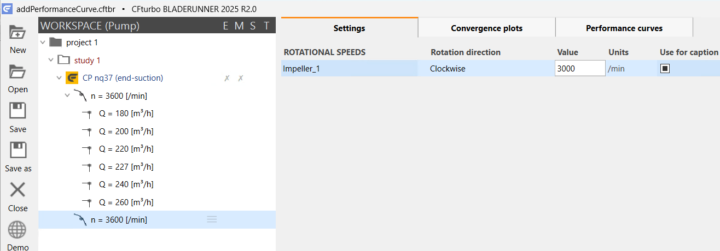
Task: Toggle the E column header in workspace
Action: 226,26
